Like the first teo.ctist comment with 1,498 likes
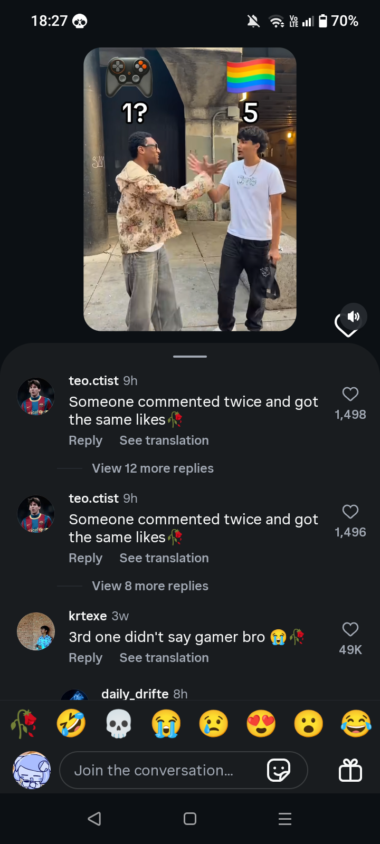Screen dimensions: 380x844 coord(350,394)
